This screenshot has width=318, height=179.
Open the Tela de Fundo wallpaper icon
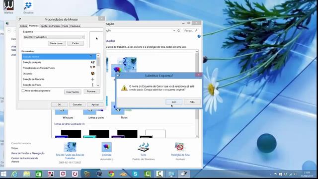pos(70,147)
